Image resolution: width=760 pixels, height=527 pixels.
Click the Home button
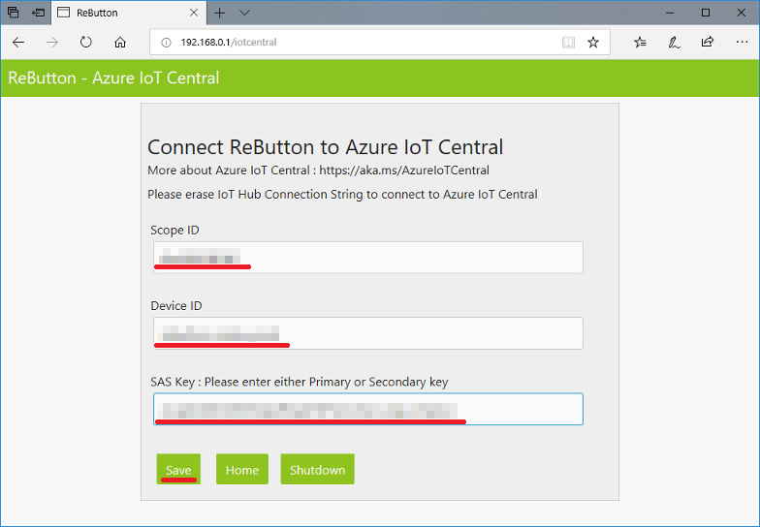242,469
